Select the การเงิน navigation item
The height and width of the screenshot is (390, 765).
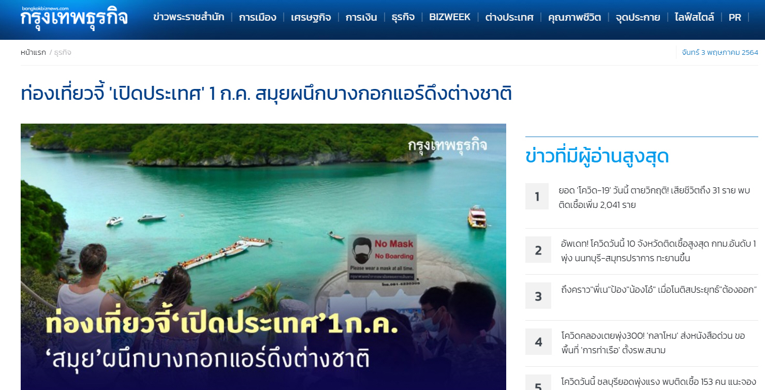pyautogui.click(x=361, y=17)
